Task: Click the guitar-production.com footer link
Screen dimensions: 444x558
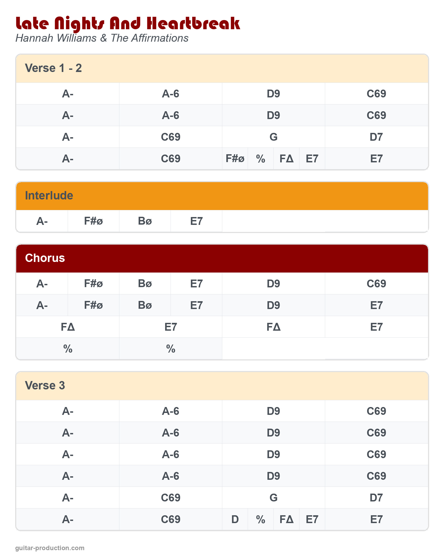Action: (50, 548)
